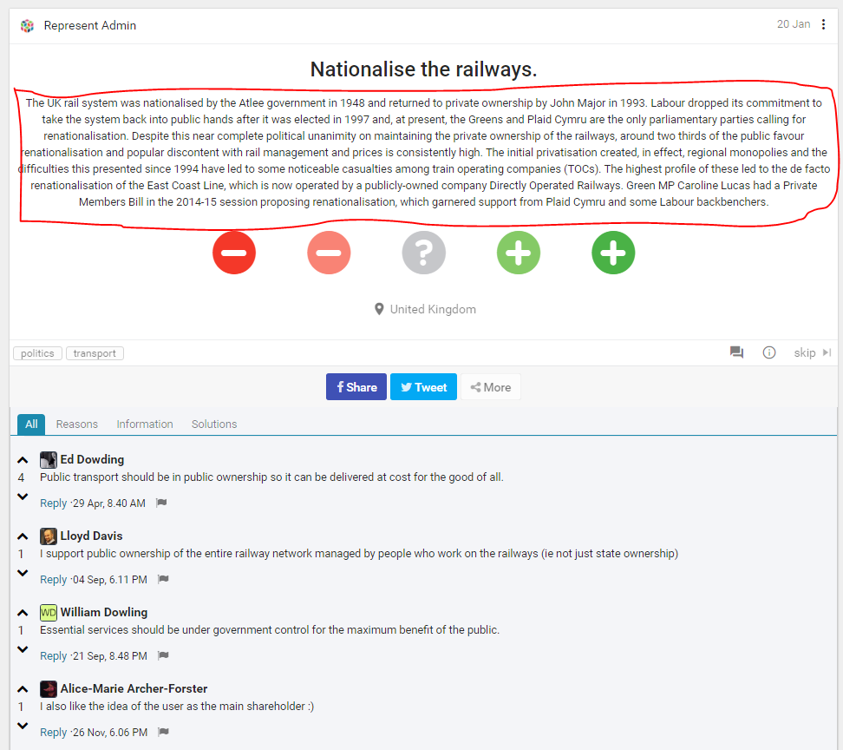Upvote Ed Dowding's comment
843x750 pixels.
pyautogui.click(x=23, y=460)
